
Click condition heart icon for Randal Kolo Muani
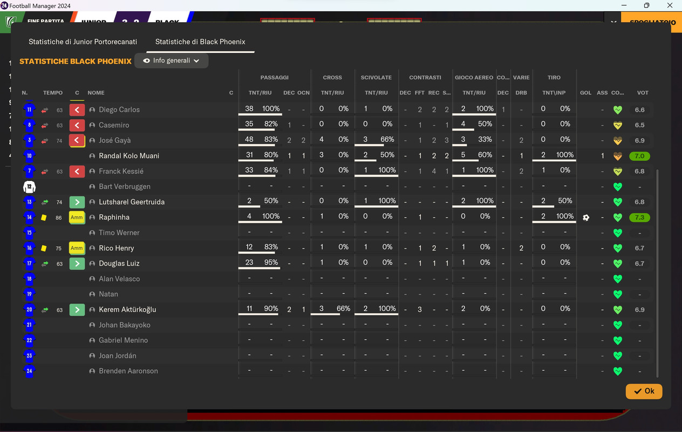(x=618, y=156)
